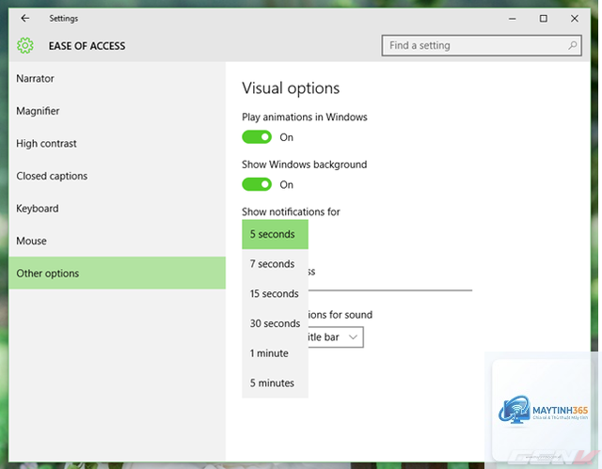Go back with the arrow icon
602x469 pixels.
(25, 18)
